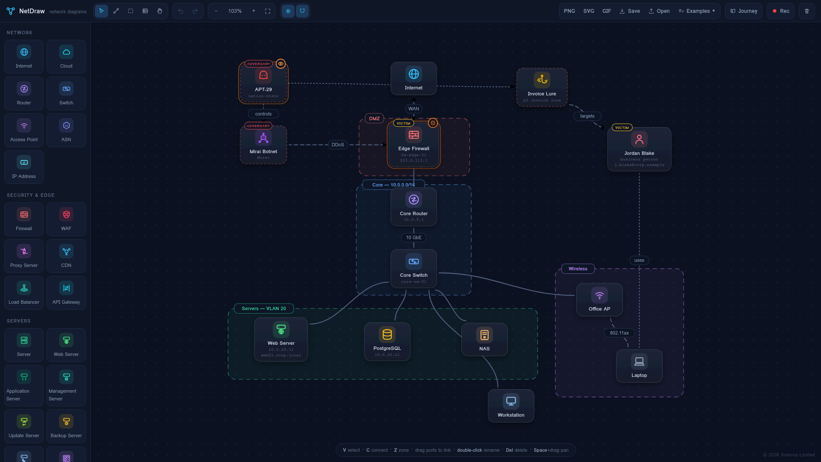
Task: Pick the Web Server palette item
Action: [x=66, y=345]
